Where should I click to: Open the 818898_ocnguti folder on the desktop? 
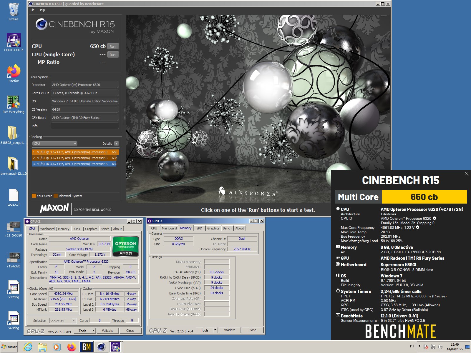tap(14, 135)
